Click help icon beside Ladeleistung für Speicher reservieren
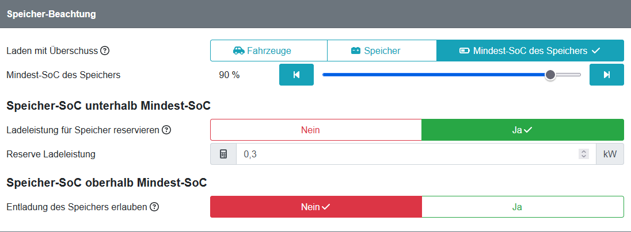The width and height of the screenshot is (631, 232). [166, 130]
